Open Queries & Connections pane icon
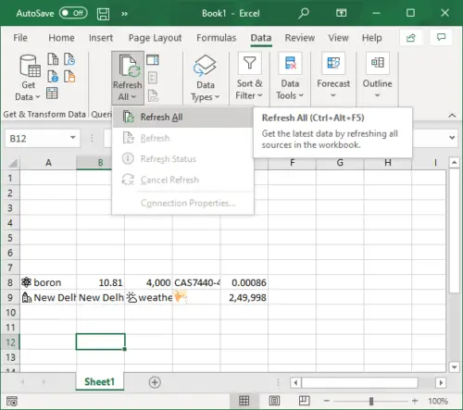This screenshot has height=410, width=463. (x=153, y=60)
